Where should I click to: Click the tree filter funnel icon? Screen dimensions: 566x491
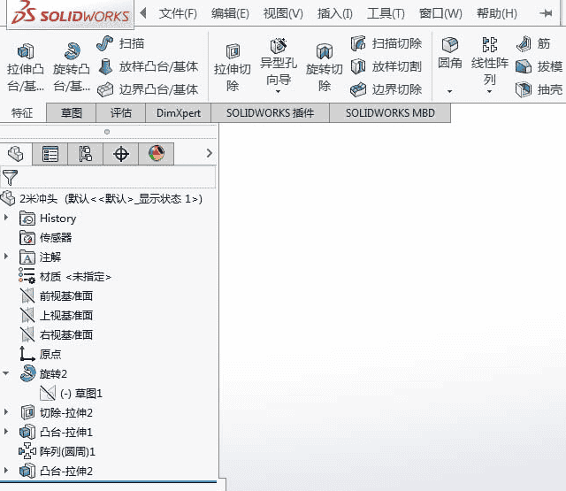(10, 177)
